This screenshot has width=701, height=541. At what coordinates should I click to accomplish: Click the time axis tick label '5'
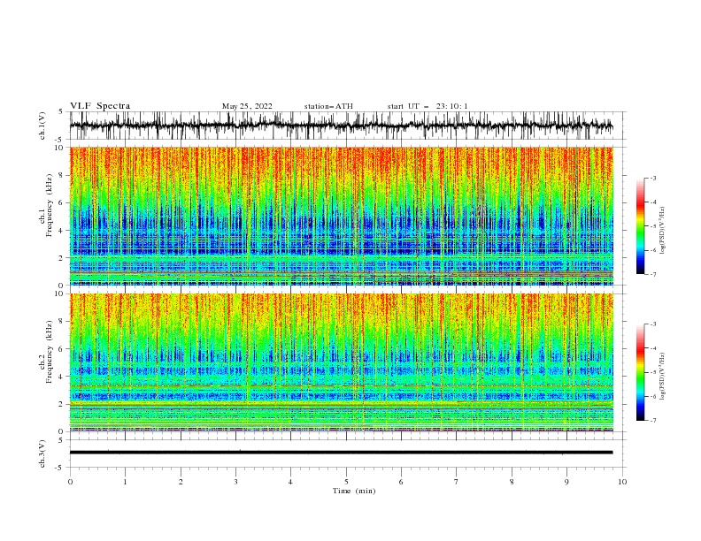(x=346, y=482)
